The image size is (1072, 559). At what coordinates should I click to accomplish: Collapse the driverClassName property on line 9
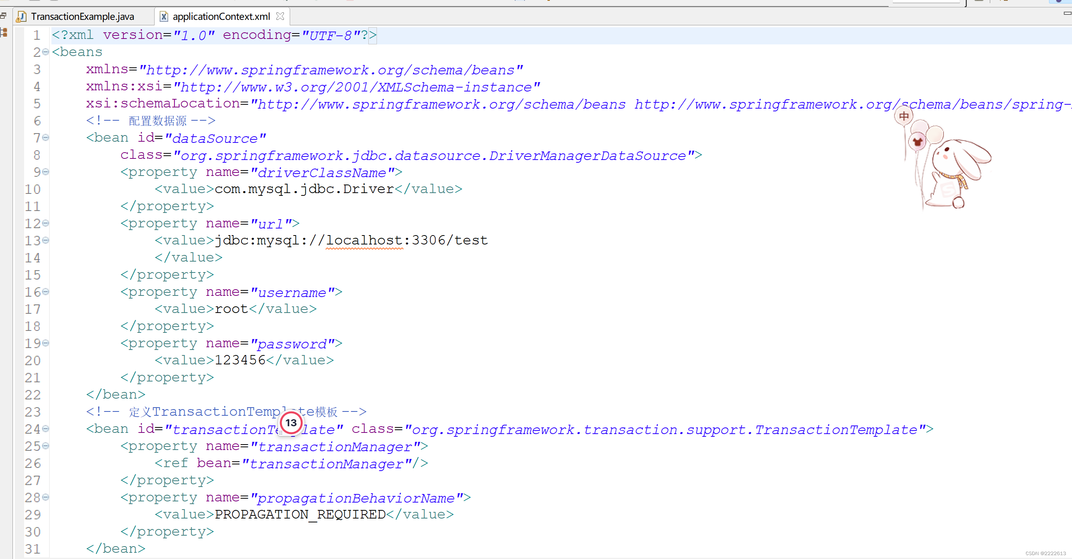tap(46, 172)
